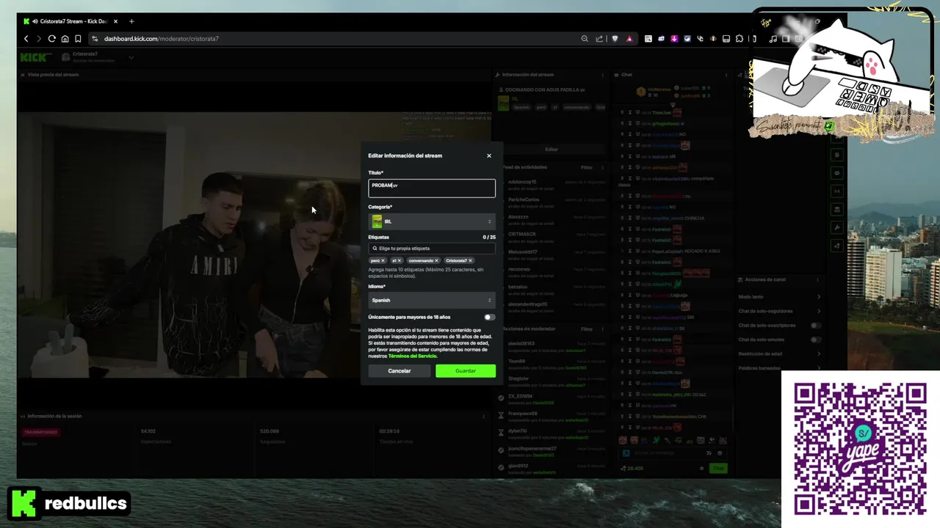Toggle Chat de solo-suscriptores switch
Screen dimensions: 940x528
point(815,325)
